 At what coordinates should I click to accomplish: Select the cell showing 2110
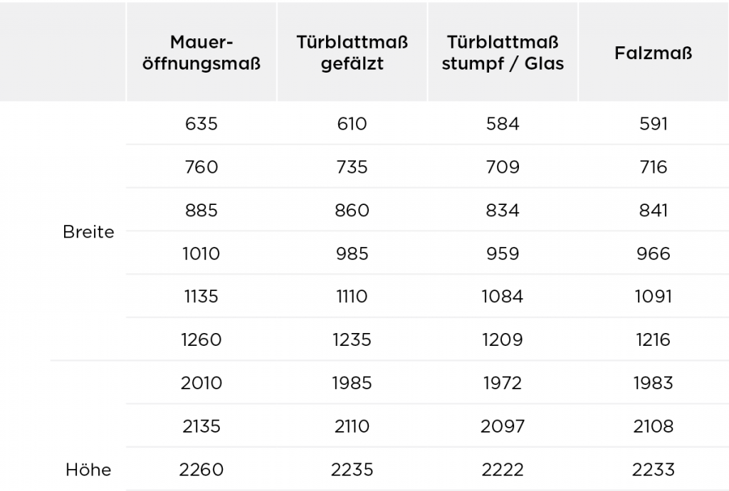[x=352, y=426]
